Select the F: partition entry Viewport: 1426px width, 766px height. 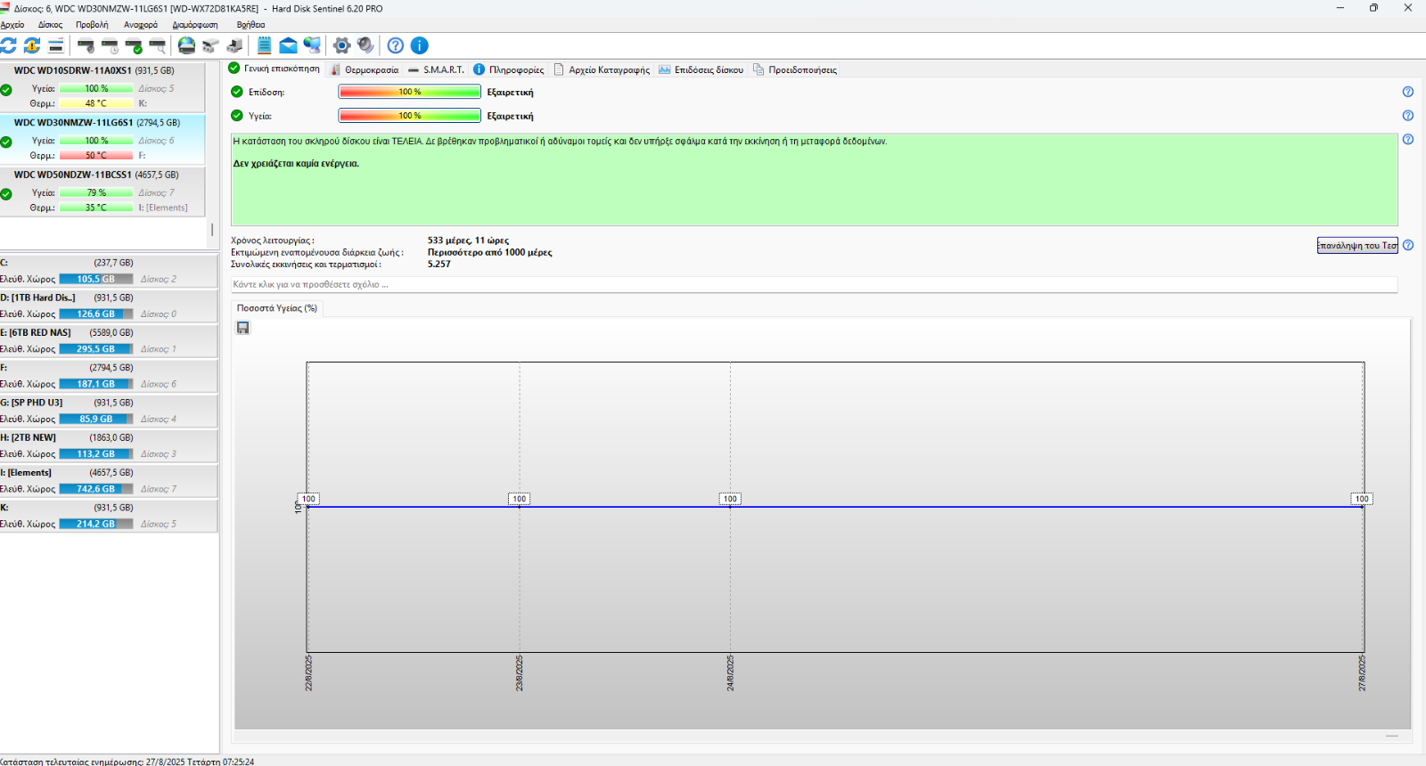point(109,376)
